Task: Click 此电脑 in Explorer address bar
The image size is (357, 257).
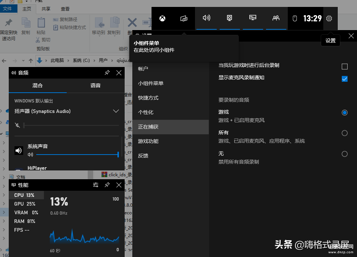Action: click(57, 60)
